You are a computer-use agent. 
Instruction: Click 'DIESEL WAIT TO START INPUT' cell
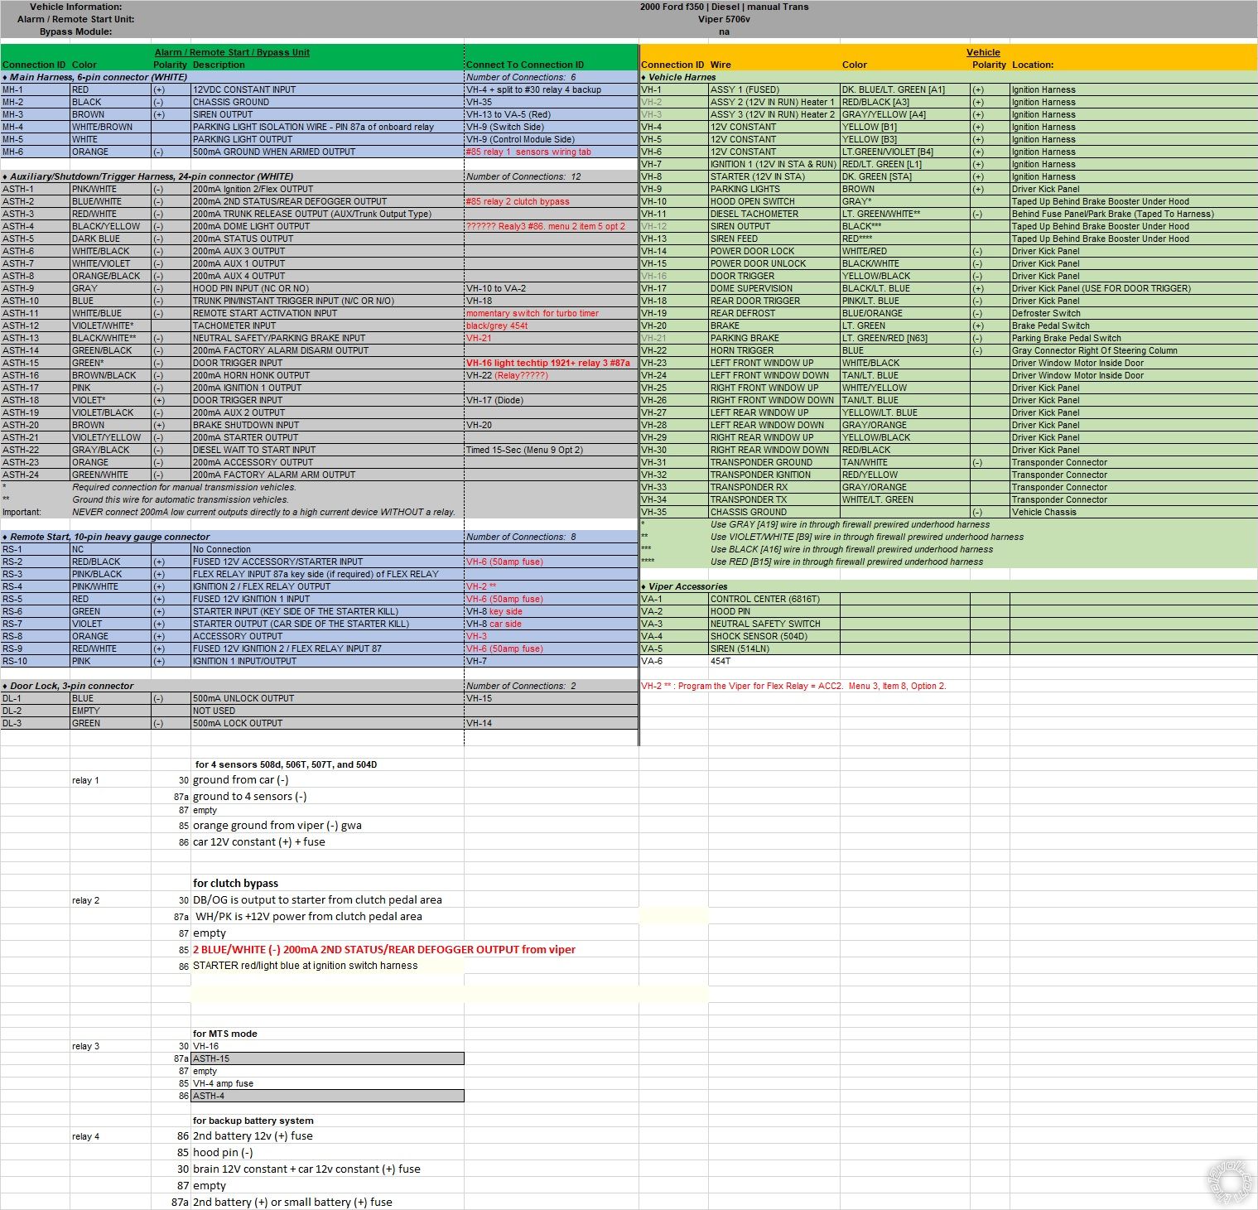coord(327,450)
